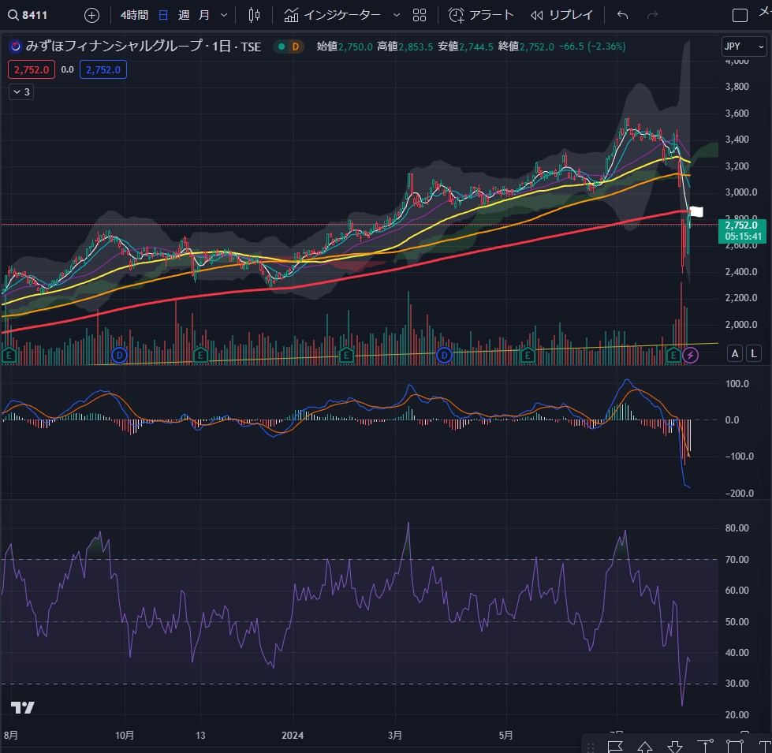This screenshot has width=772, height=753.
Task: Click the Mizuho symbol logo icon
Action: [x=16, y=47]
